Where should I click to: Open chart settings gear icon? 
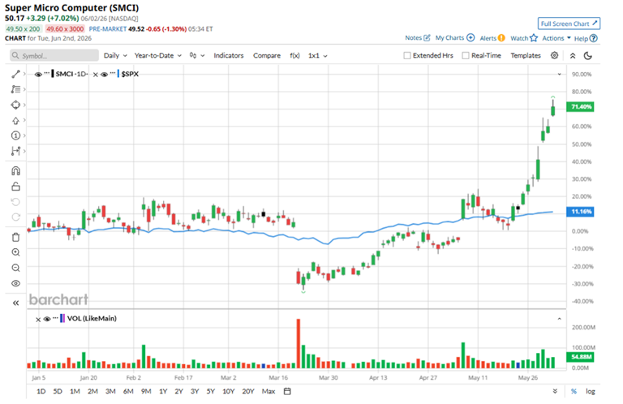pyautogui.click(x=554, y=55)
